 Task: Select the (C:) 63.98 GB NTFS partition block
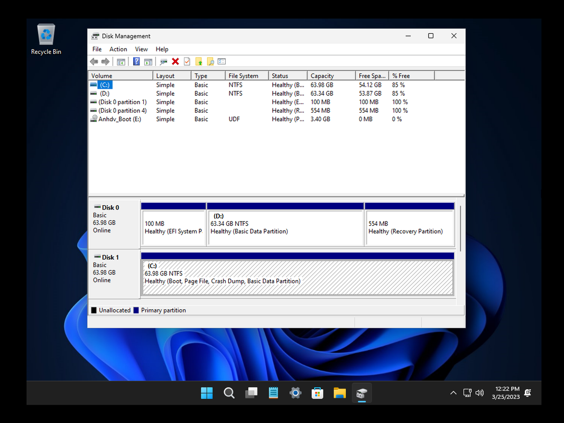click(298, 274)
